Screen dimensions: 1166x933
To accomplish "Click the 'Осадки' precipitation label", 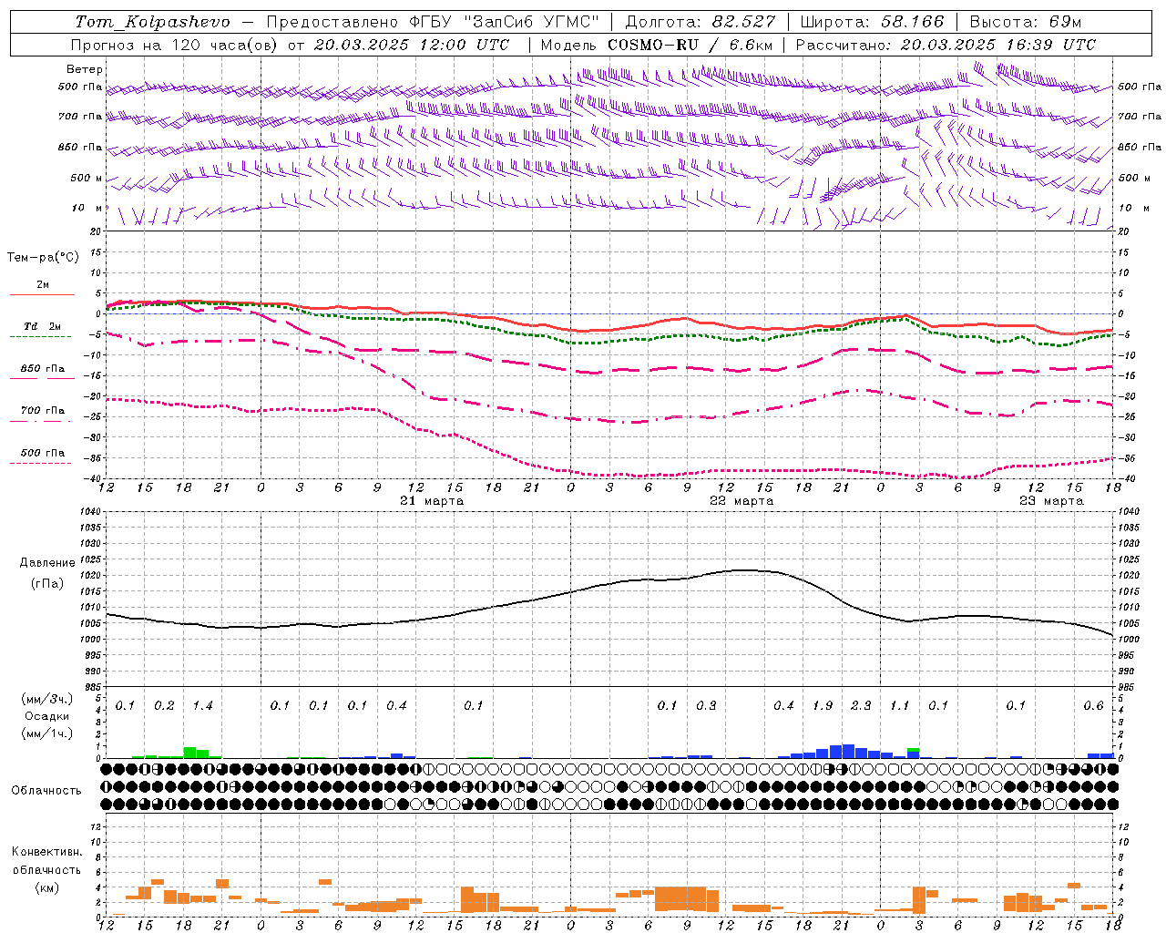I will (46, 716).
